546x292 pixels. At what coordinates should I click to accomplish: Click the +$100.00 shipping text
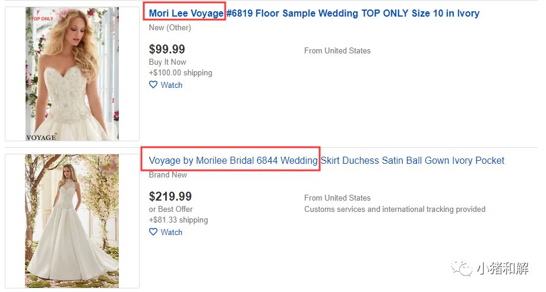click(181, 72)
